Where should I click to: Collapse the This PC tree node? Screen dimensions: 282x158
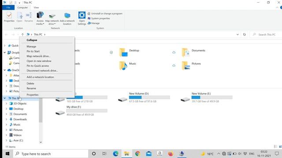coord(5,98)
